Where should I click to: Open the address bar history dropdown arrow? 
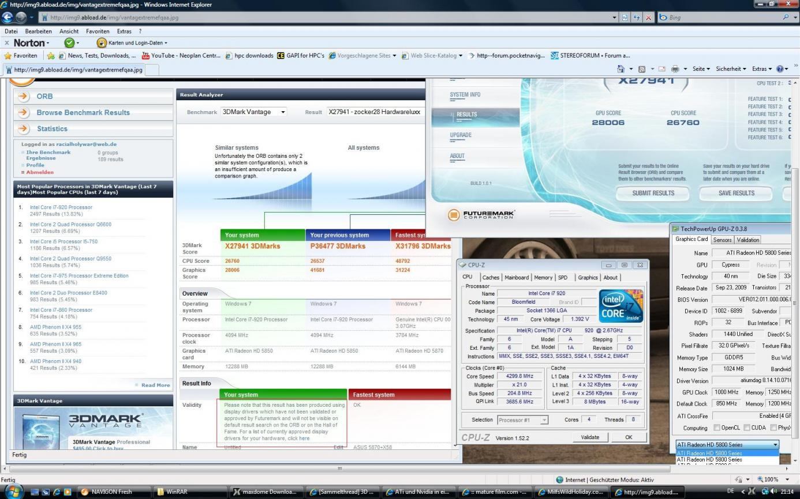(x=615, y=17)
